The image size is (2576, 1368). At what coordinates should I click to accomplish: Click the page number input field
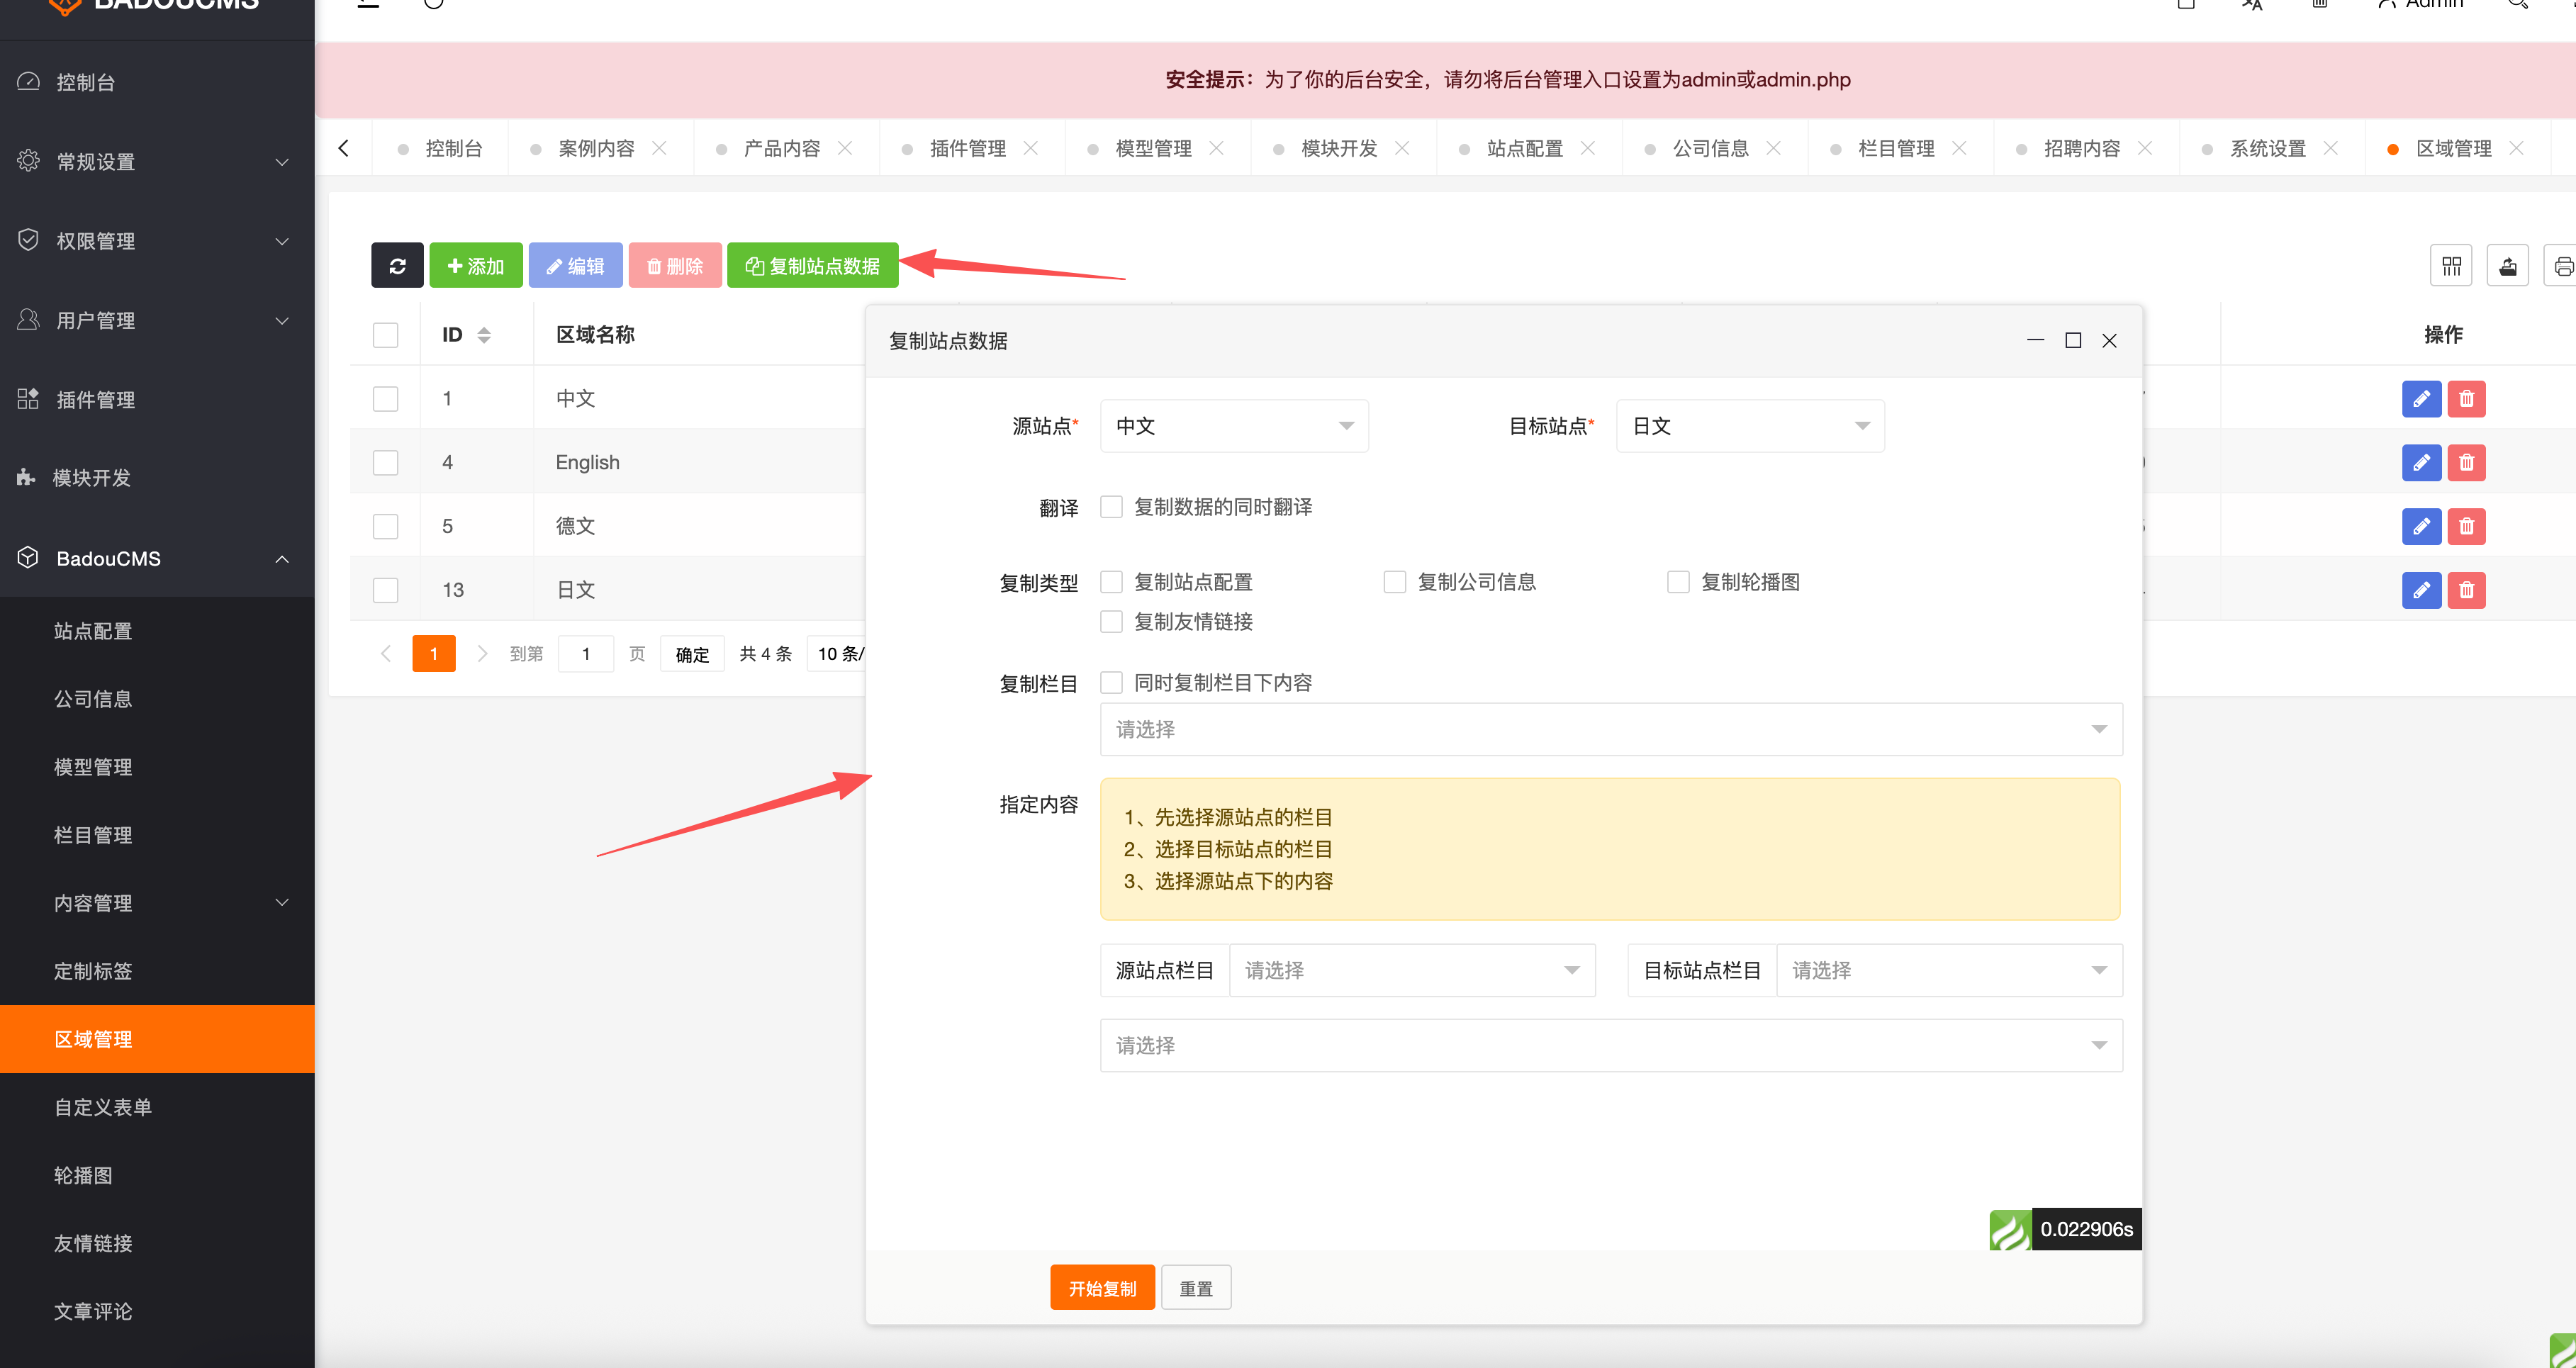click(x=586, y=653)
